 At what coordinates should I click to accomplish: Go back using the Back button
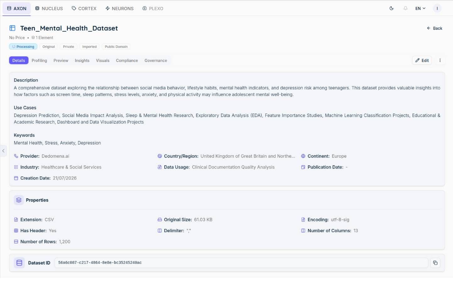point(434,28)
